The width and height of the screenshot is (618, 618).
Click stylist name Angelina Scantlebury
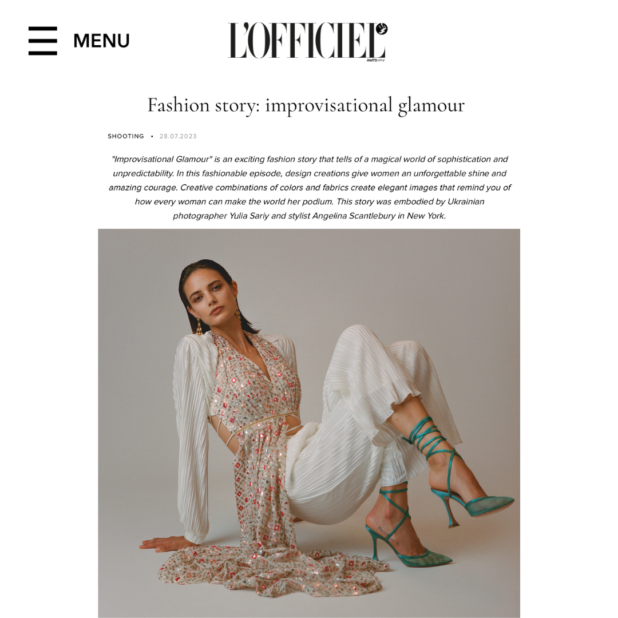[354, 216]
